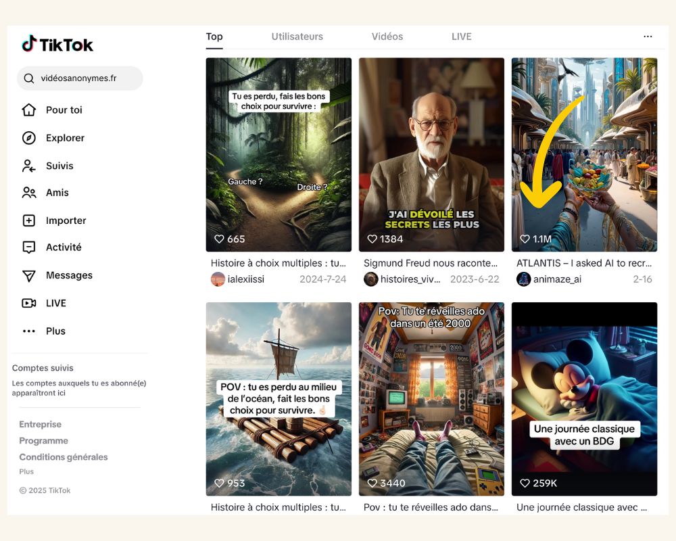
Task: Open Conditions générales footer link
Action: click(64, 457)
